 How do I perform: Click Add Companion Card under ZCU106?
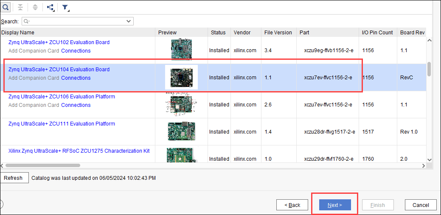[34, 105]
